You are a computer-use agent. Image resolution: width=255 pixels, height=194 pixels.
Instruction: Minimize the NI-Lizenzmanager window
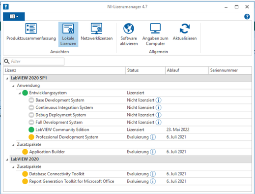point(226,7)
